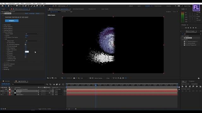
Task: Select the Hand tool
Action: pyautogui.click(x=9, y=6)
